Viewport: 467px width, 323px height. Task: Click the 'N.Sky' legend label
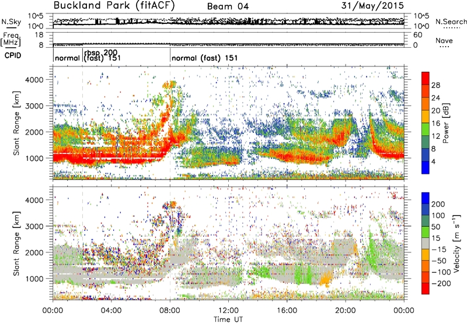tap(11, 22)
